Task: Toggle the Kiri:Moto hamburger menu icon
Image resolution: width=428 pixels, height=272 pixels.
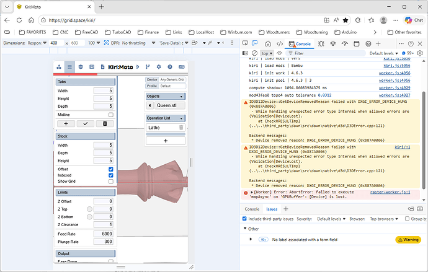Action: 69,67
